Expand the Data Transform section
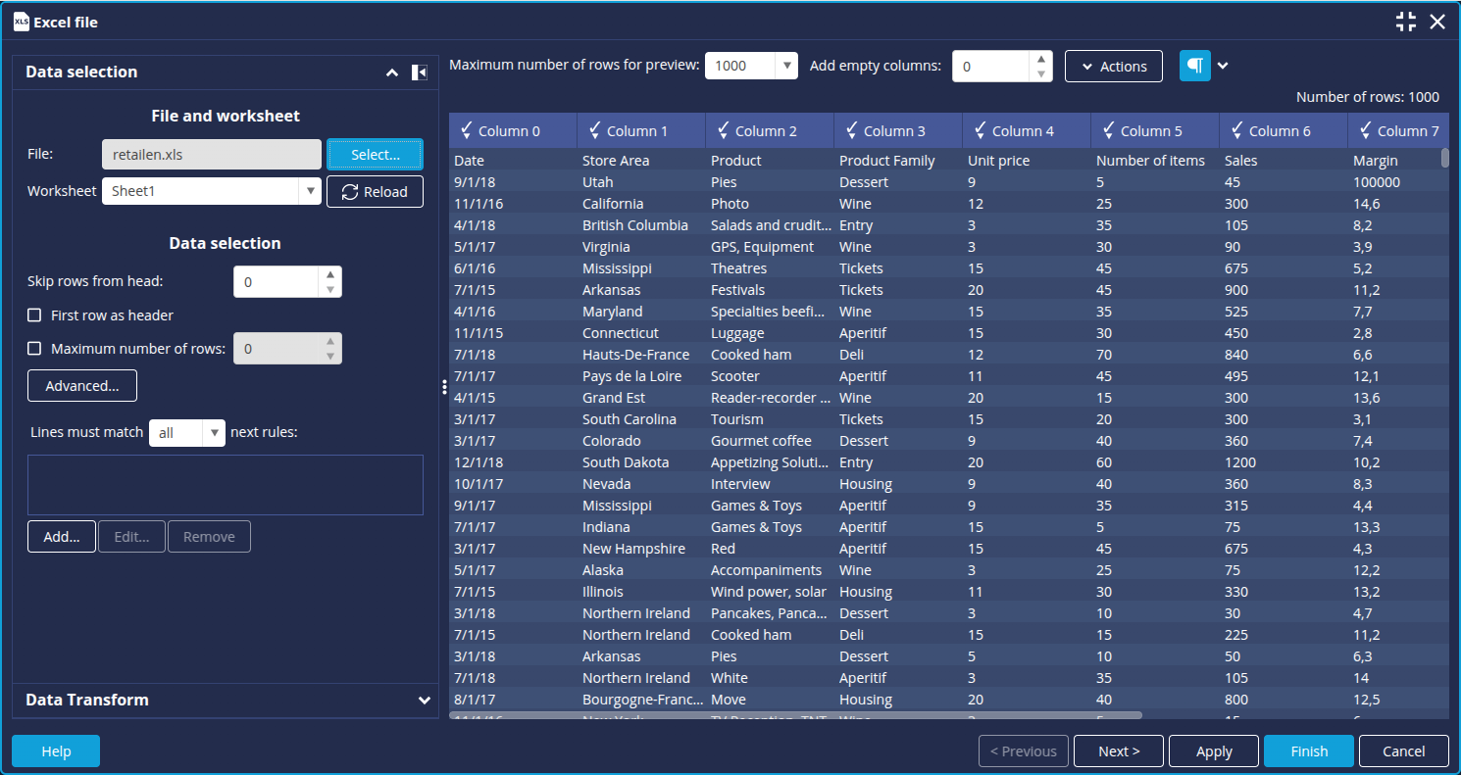 pyautogui.click(x=424, y=701)
